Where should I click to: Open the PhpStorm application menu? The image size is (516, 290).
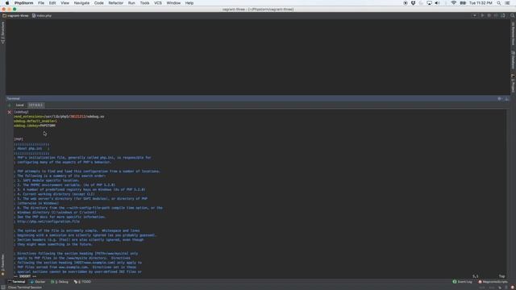[23, 3]
